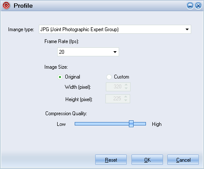204x169 pixels.
Task: Click the red Profile app icon in title bar
Action: (6, 6)
